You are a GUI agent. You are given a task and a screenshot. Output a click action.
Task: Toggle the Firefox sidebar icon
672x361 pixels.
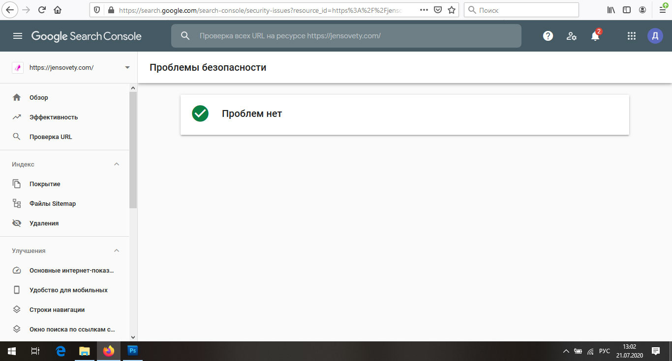pos(627,10)
